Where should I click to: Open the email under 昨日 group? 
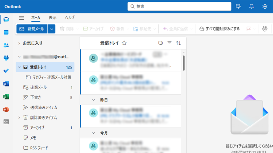tap(131, 116)
